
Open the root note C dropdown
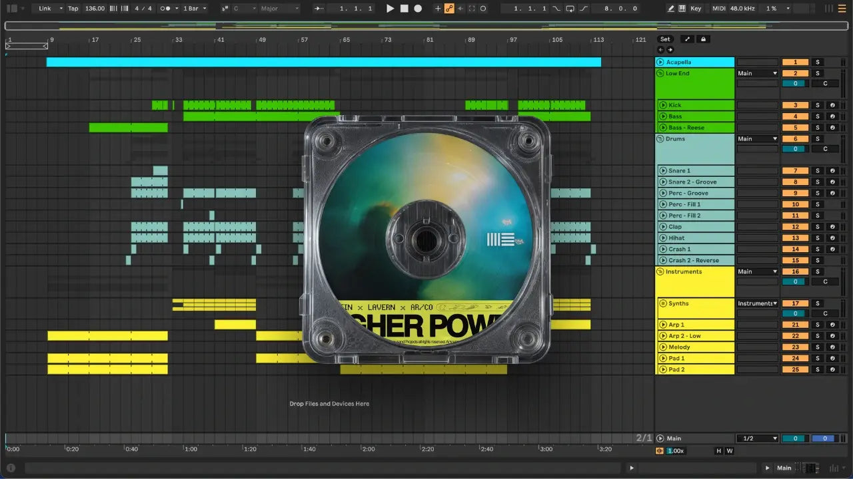point(245,9)
